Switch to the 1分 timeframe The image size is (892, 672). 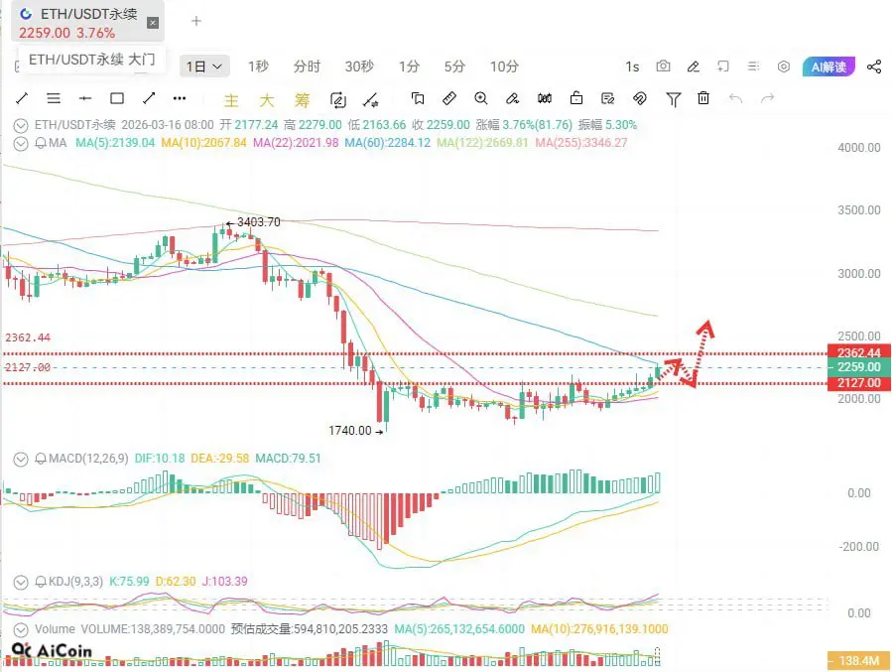409,67
